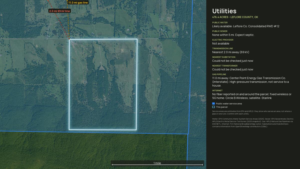
Task: Click the outlined 'This parcel' legend swatch
Action: (213, 107)
